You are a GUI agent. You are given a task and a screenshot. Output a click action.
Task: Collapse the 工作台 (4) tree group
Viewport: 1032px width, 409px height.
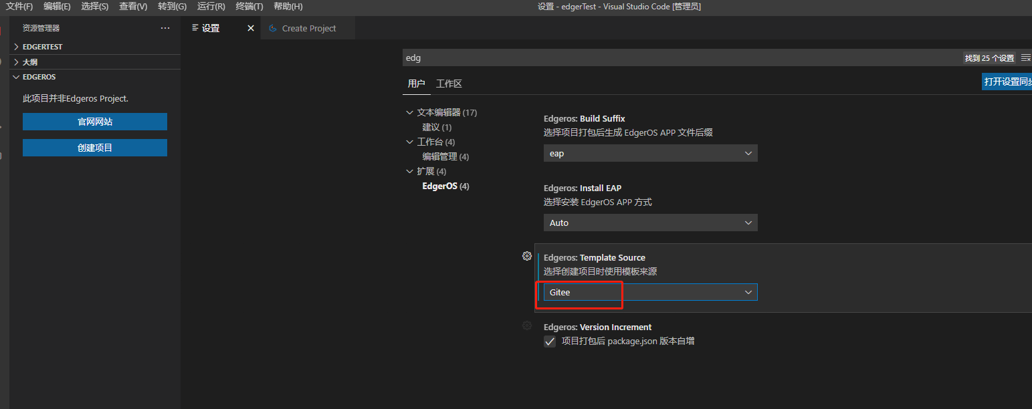[431, 142]
